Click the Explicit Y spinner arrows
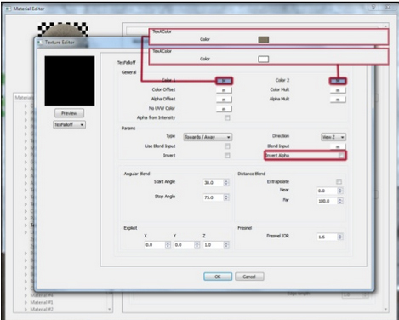The height and width of the screenshot is (320, 399). coord(197,245)
